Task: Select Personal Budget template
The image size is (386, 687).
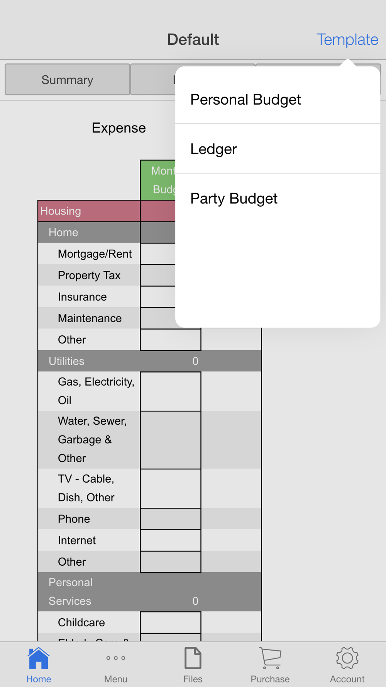Action: 245,100
